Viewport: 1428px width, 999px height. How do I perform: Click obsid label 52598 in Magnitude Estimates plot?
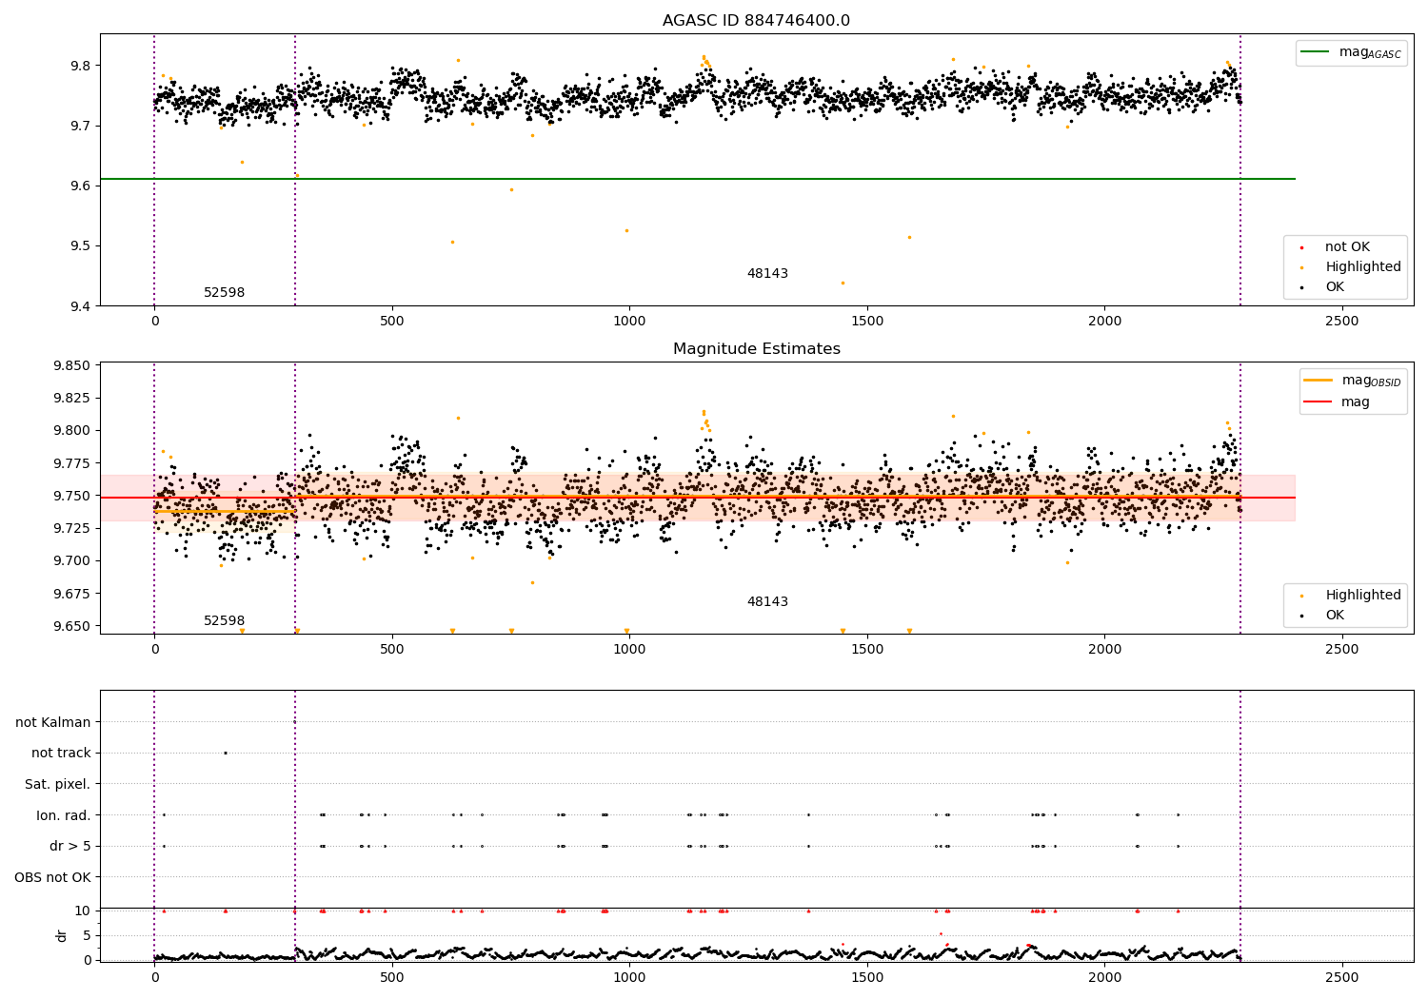tap(225, 621)
